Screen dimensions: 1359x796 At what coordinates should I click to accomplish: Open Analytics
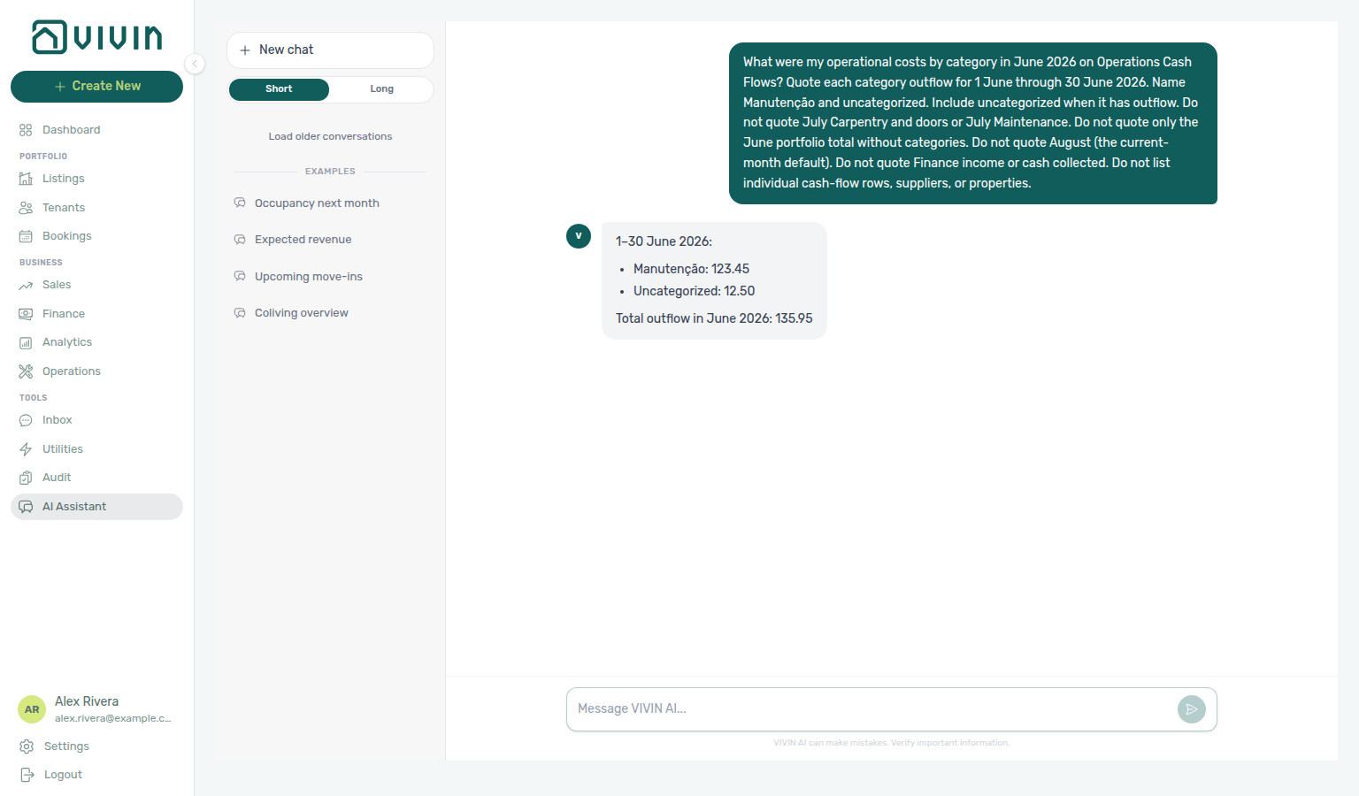point(96,342)
